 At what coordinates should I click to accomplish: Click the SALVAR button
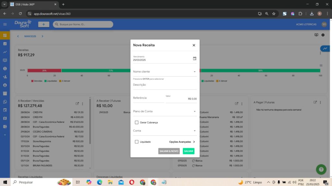[x=188, y=151]
